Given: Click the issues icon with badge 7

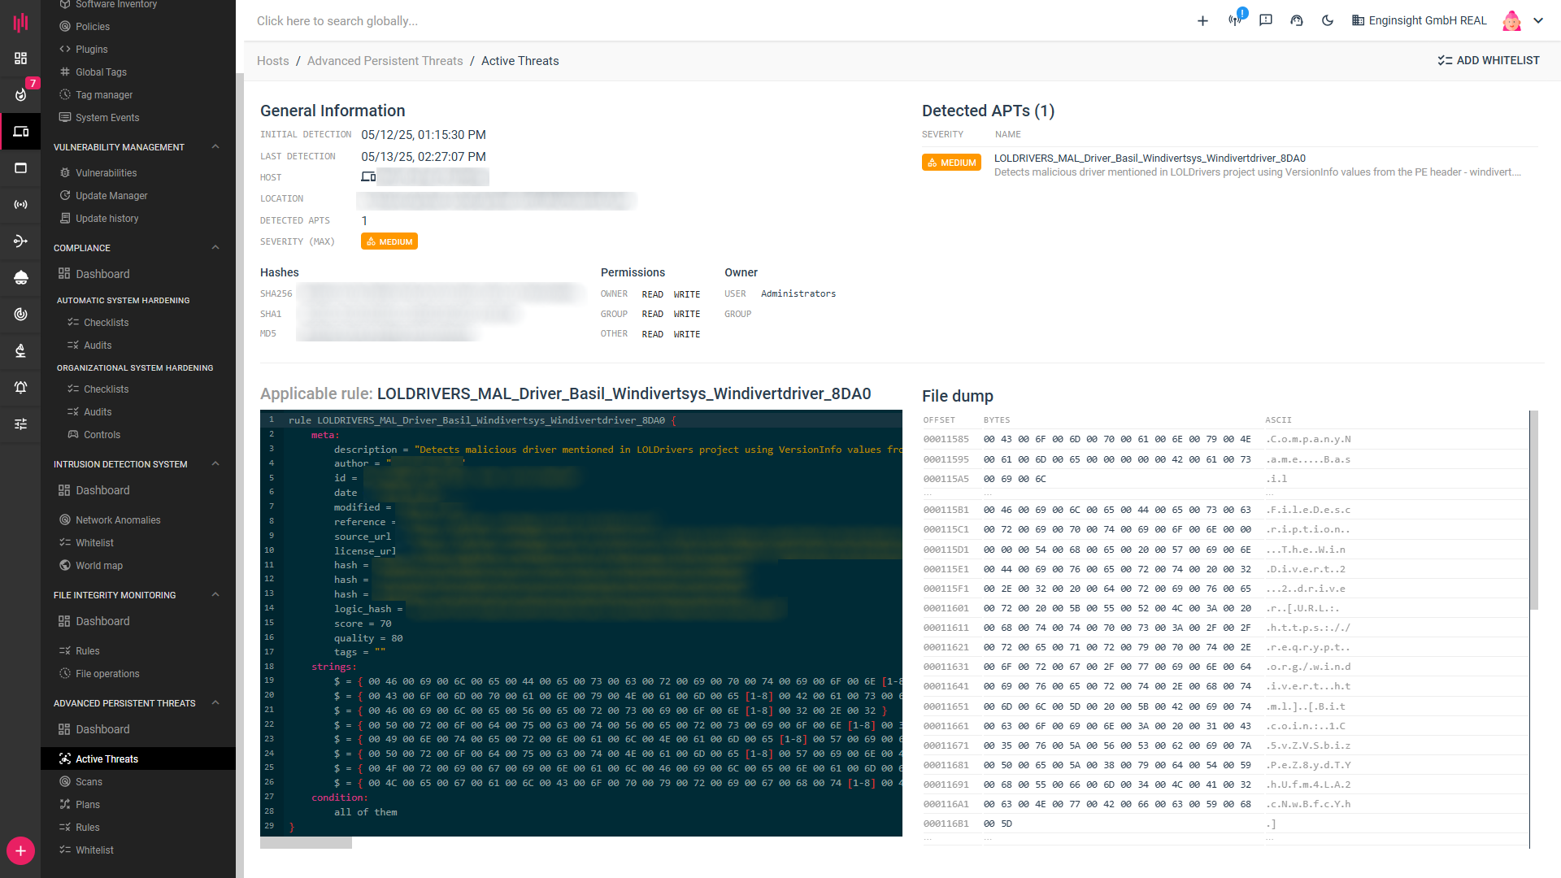Looking at the screenshot, I should pos(20,94).
